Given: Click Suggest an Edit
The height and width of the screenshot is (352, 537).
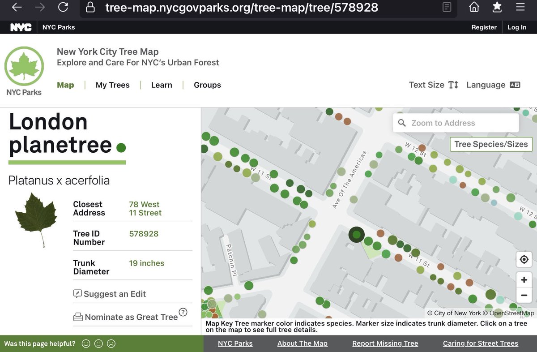Looking at the screenshot, I should [x=110, y=294].
